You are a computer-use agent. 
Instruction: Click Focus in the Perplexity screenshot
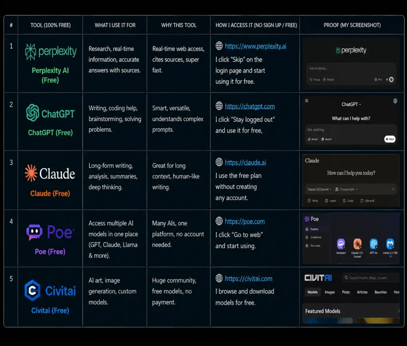point(315,80)
